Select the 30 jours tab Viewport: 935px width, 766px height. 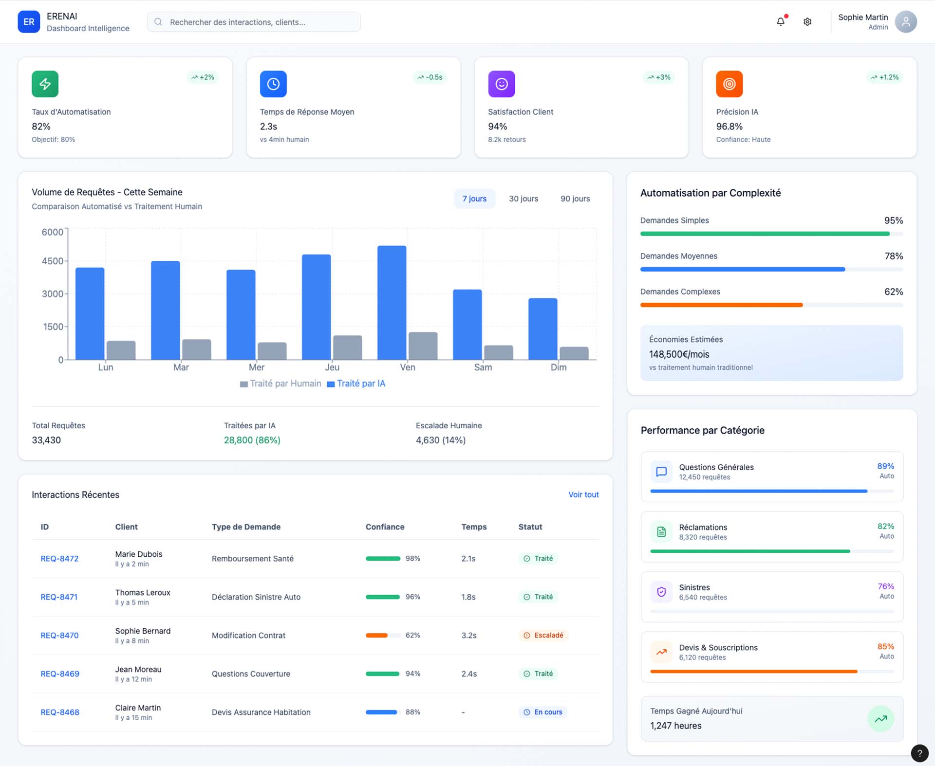[524, 199]
